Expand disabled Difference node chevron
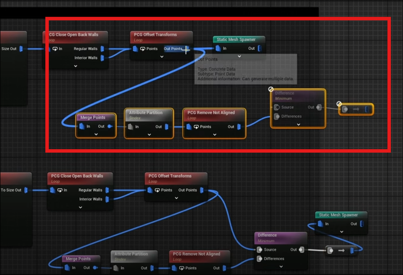Image resolution: width=403 pixels, height=275 pixels. 298,124
